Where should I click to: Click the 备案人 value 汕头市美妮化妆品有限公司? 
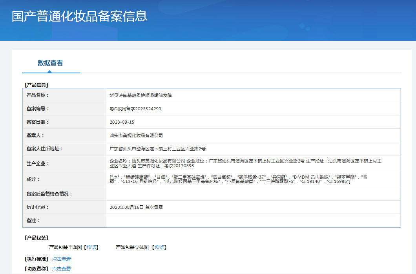(x=136, y=135)
